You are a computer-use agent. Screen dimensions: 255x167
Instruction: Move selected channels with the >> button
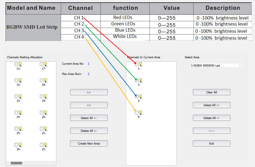pos(89,92)
